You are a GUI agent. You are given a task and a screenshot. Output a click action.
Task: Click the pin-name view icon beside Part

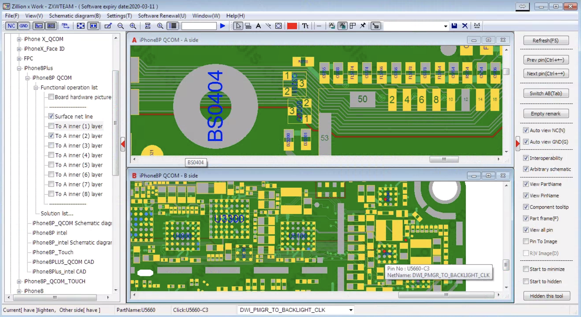51,26
